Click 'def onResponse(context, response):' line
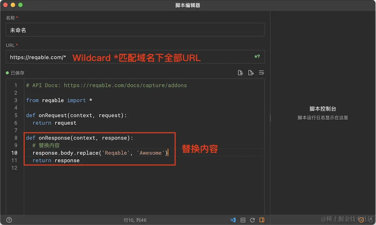This screenshot has height=225, width=376. (x=79, y=138)
